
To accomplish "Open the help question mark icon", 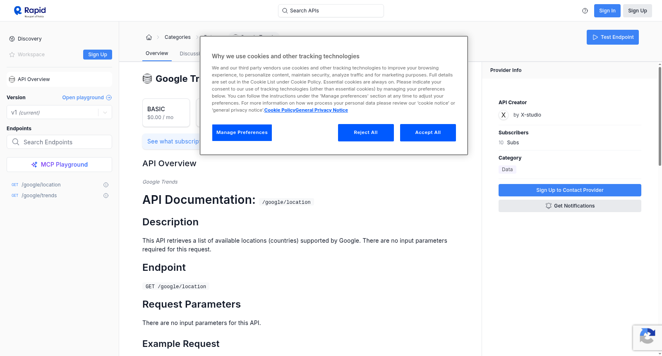I will click(x=585, y=11).
